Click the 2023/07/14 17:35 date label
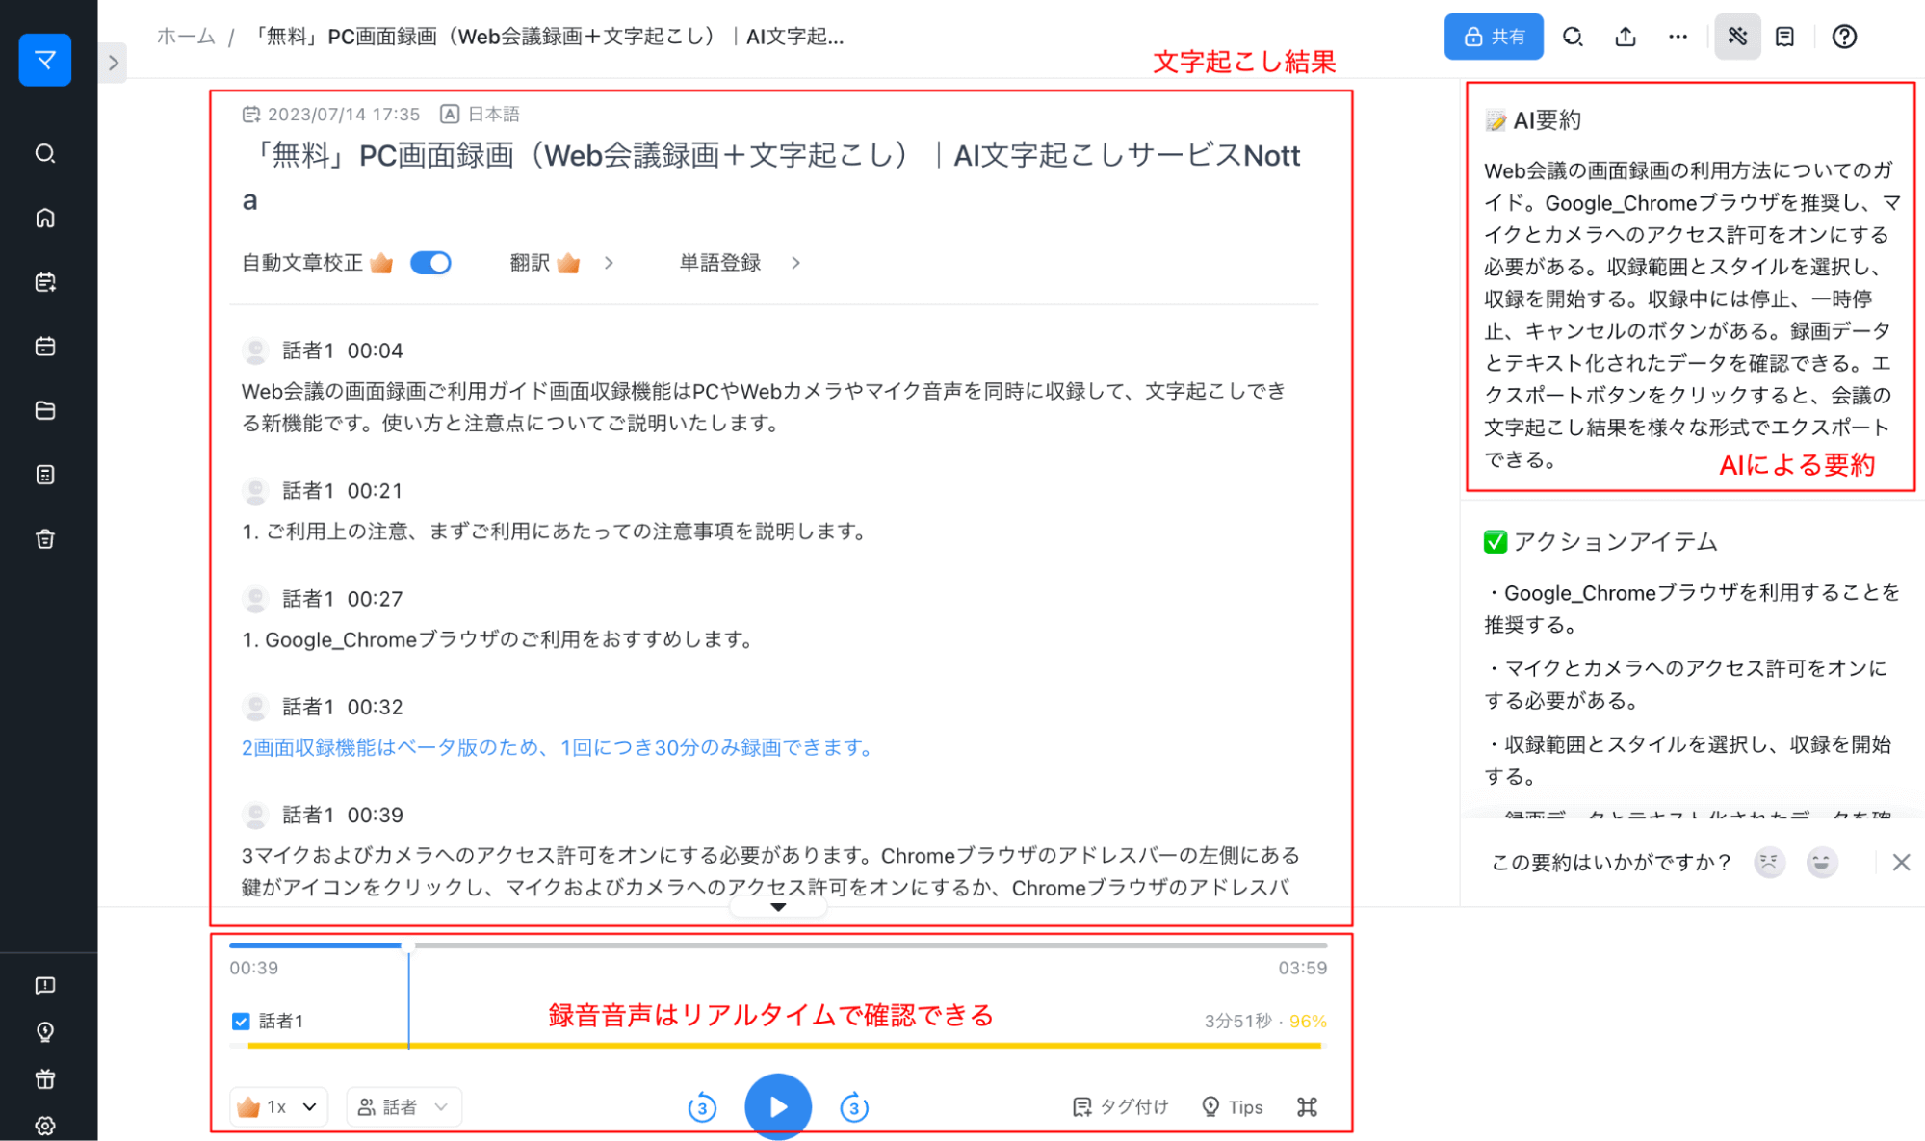Screen dimensions: 1925x1141 tap(343, 114)
